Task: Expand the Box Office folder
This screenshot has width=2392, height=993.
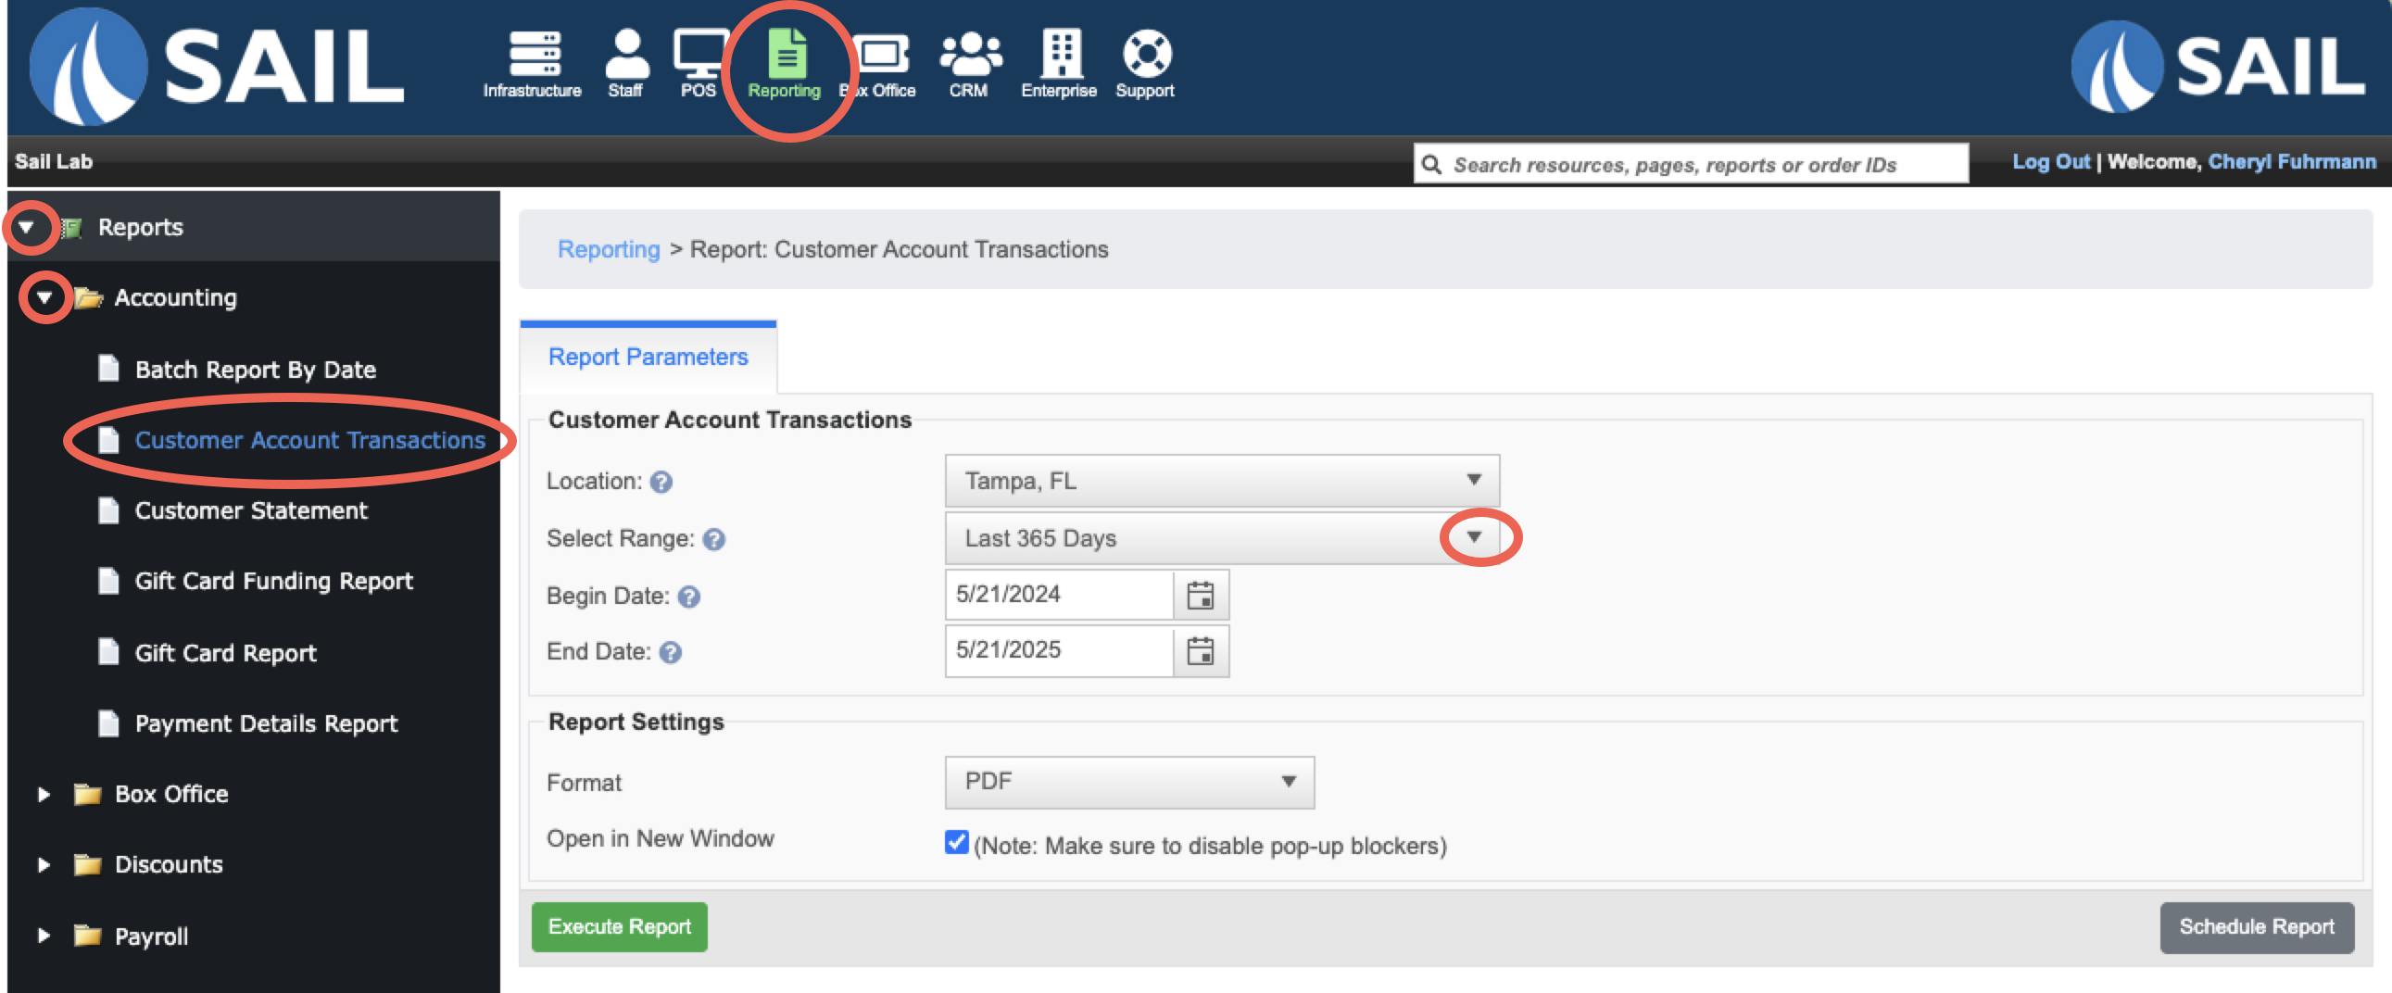Action: pos(43,795)
